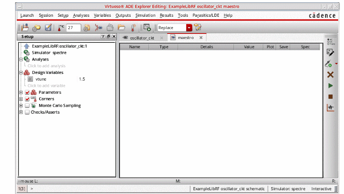Viewport: 344px width, 194px height.
Task: Click the green run simulation arrow
Action: click(330, 86)
